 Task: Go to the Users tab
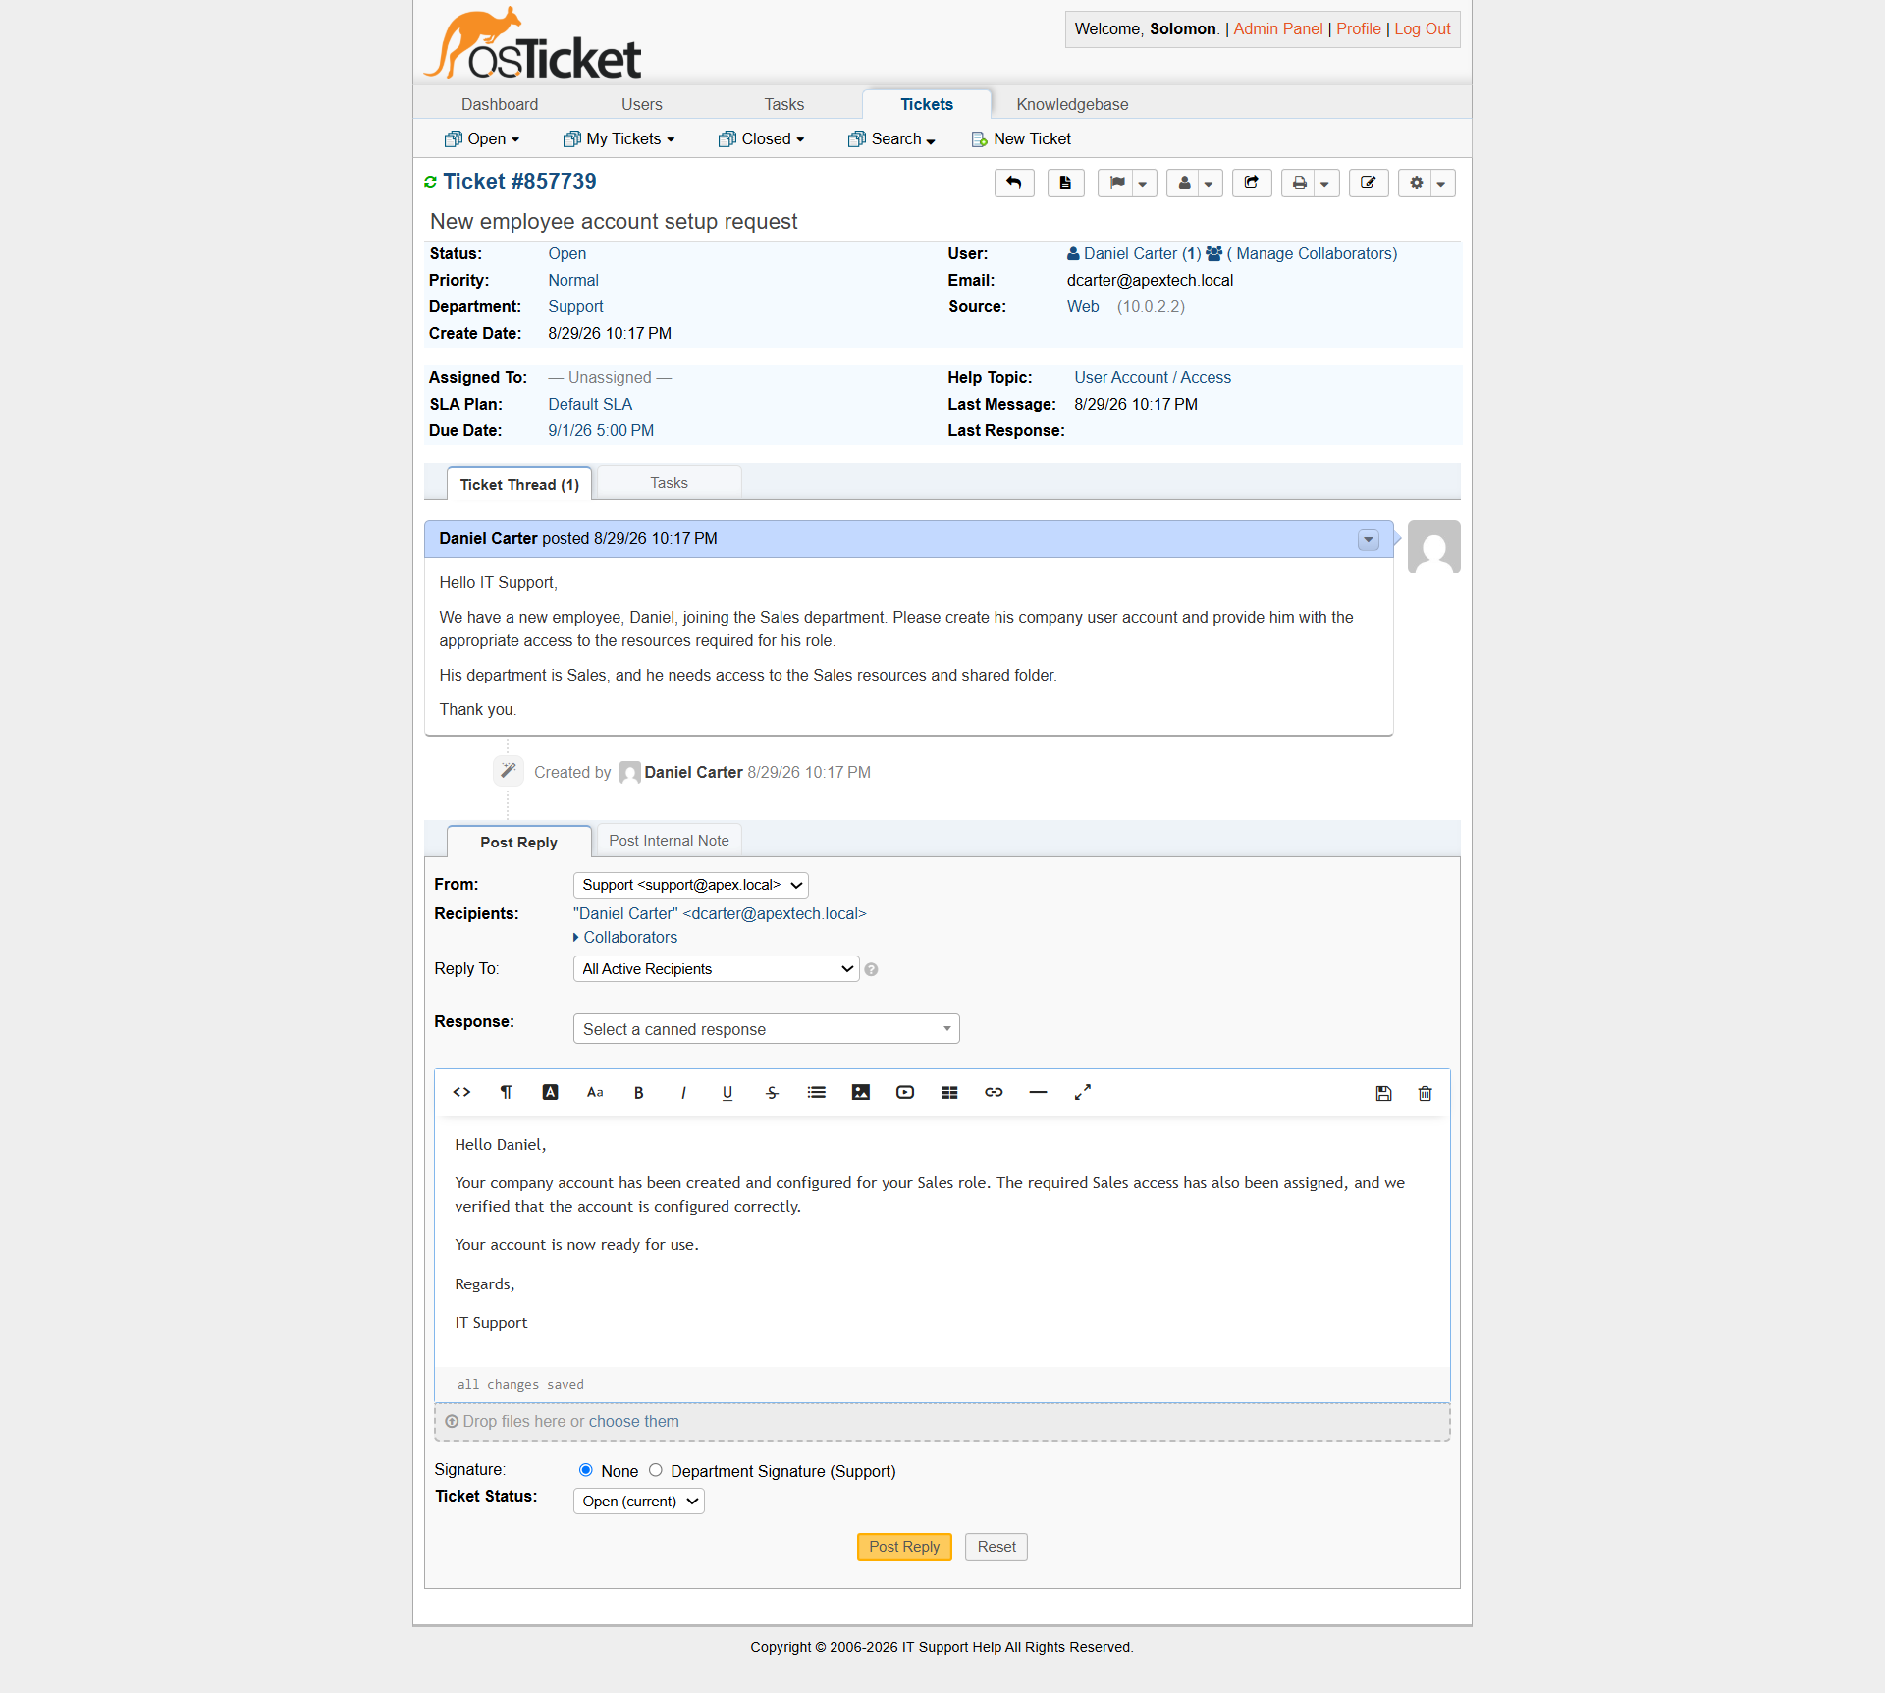point(642,104)
